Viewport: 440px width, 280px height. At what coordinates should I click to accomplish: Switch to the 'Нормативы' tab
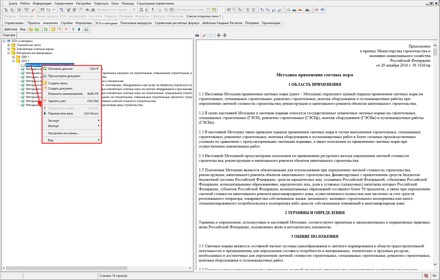(x=84, y=23)
